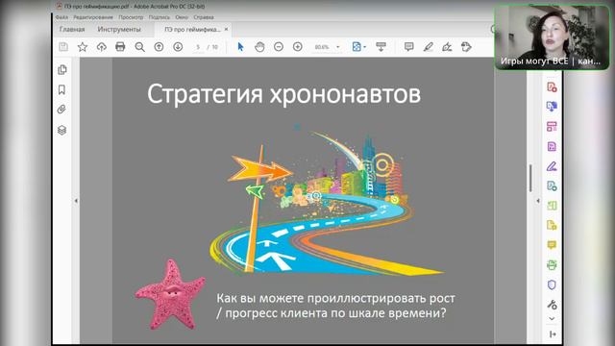Open the green pages tool icon
The width and height of the screenshot is (615, 346).
click(x=552, y=206)
